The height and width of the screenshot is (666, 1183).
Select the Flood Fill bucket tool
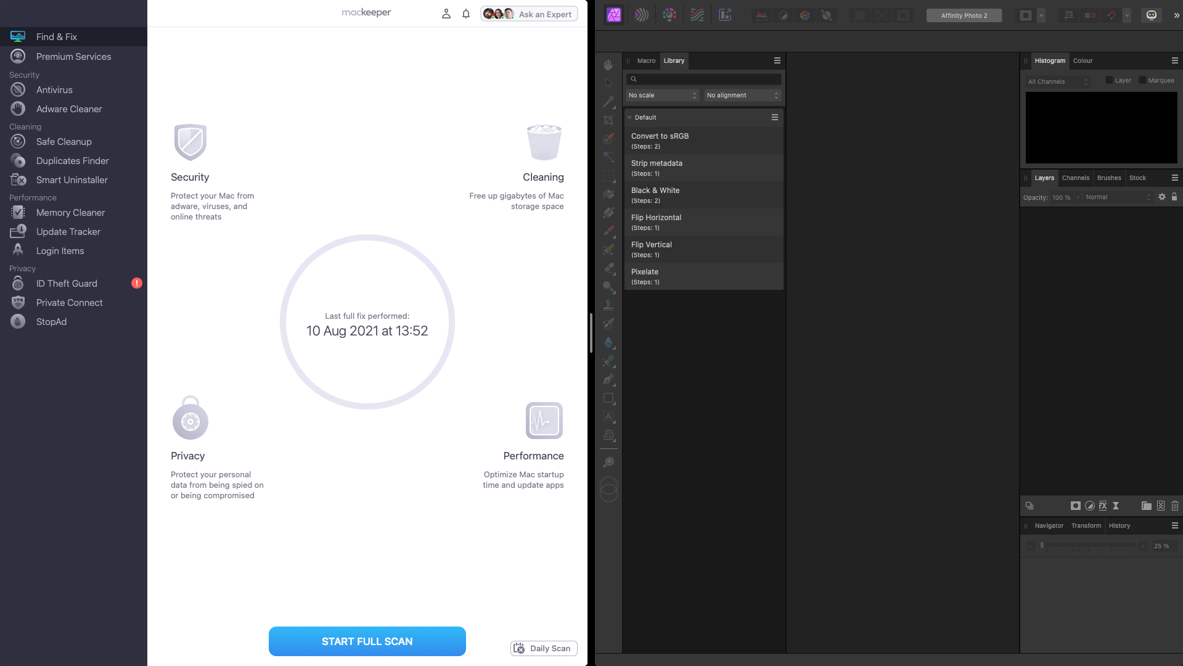tap(608, 194)
